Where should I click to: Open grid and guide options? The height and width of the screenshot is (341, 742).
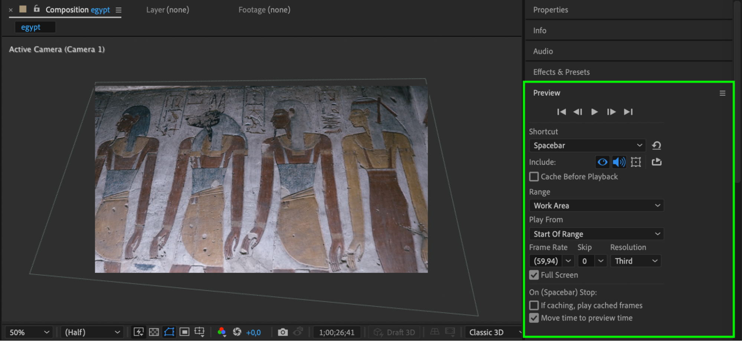point(199,332)
